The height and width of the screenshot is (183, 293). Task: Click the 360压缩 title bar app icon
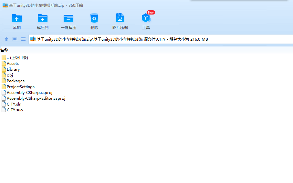click(5, 5)
